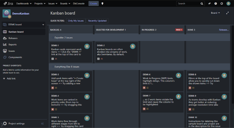Open Issues in the sidebar
234x128 pixels.
pos(12,51)
